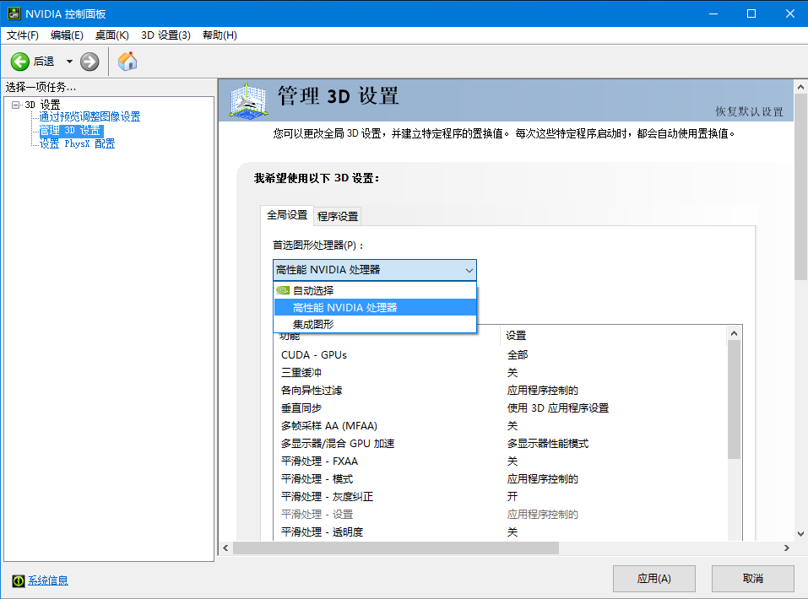Select the 平滑处理 - 透明度 row
The width and height of the screenshot is (808, 599).
(500, 532)
